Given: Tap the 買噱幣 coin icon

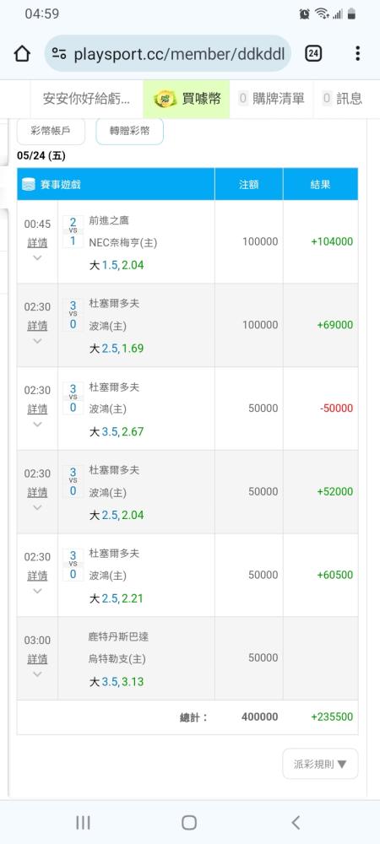Looking at the screenshot, I should (x=166, y=99).
